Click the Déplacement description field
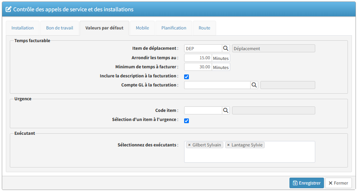 point(273,48)
